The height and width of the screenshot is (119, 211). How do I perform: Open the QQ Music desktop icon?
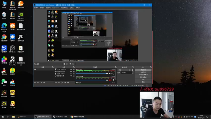[12, 71]
